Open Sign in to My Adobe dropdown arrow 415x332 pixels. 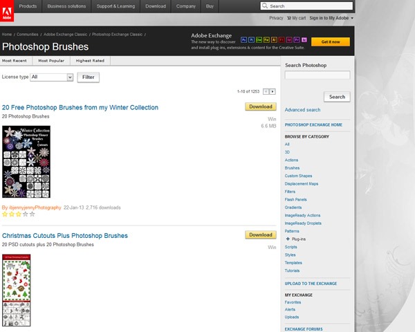pyautogui.click(x=352, y=18)
